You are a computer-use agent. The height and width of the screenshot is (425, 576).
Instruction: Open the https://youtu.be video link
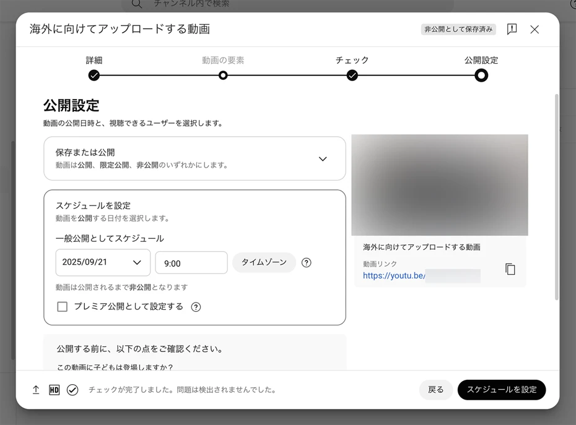click(394, 276)
